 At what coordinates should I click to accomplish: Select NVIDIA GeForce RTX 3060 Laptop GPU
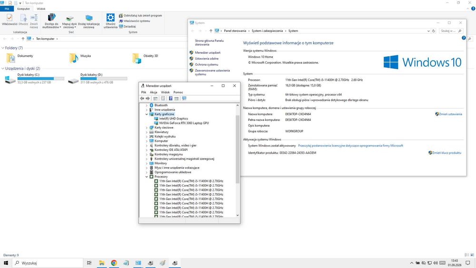click(184, 123)
